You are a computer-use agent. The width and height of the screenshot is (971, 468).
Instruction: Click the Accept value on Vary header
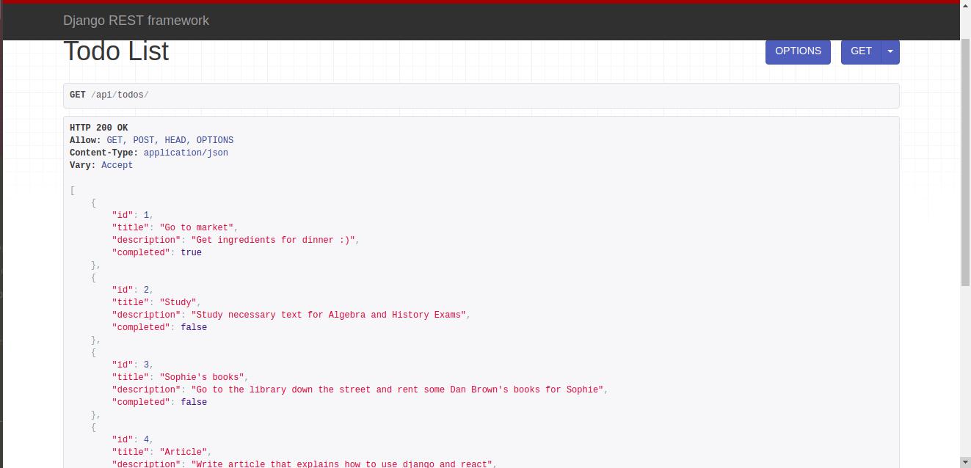[117, 165]
